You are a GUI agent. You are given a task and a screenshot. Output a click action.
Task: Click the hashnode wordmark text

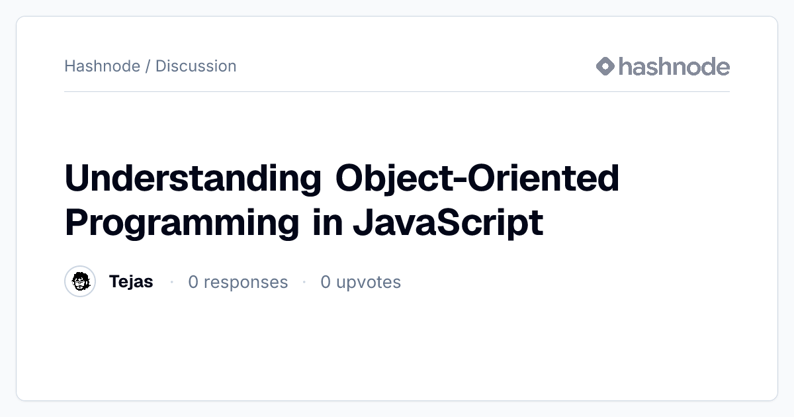coord(674,66)
